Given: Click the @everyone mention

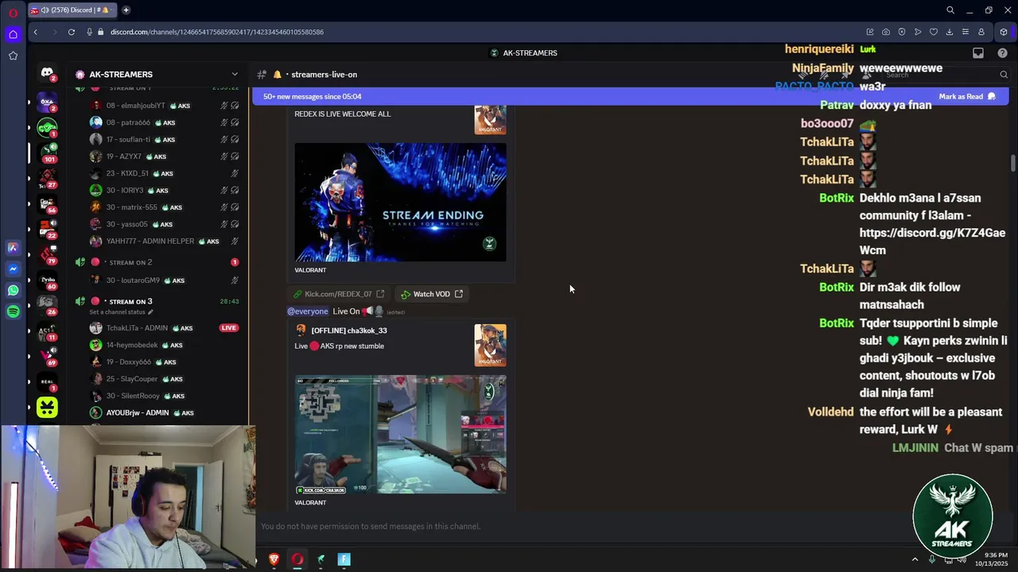Looking at the screenshot, I should pos(308,311).
